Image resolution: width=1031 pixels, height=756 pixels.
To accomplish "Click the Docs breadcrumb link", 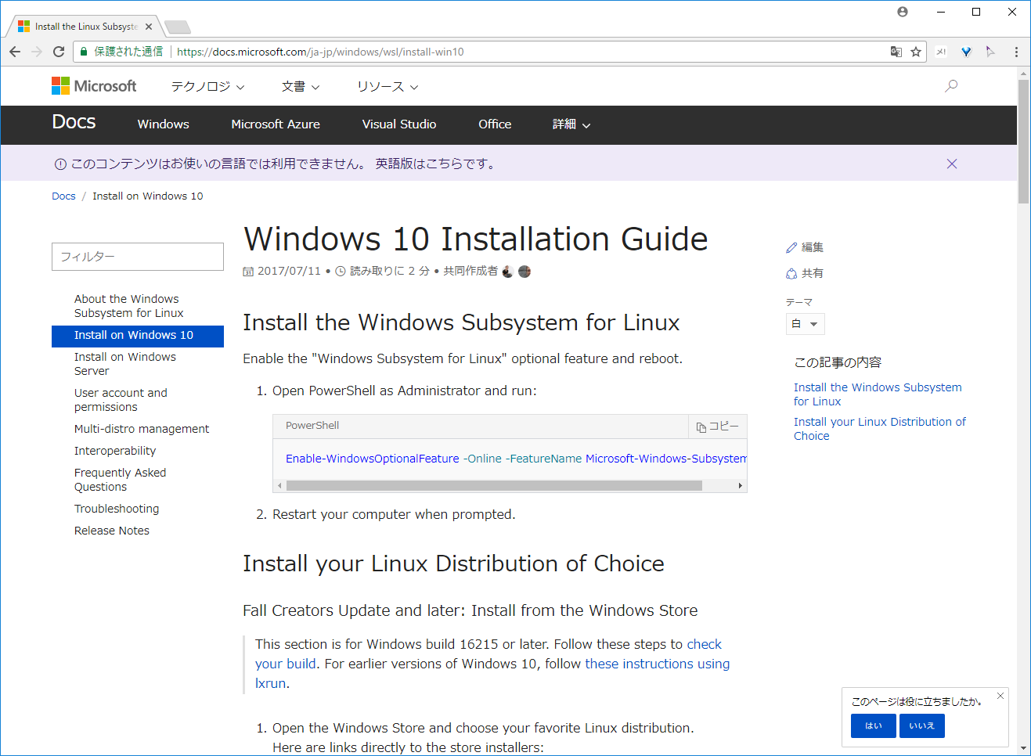I will coord(63,196).
